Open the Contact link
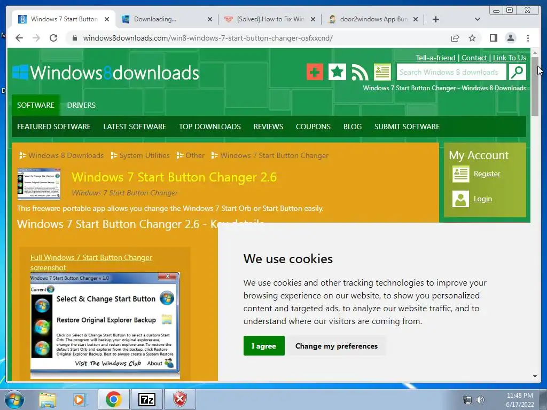547x410 pixels. tap(474, 58)
